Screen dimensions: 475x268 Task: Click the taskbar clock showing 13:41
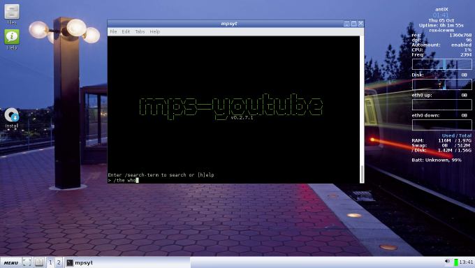[466, 262]
